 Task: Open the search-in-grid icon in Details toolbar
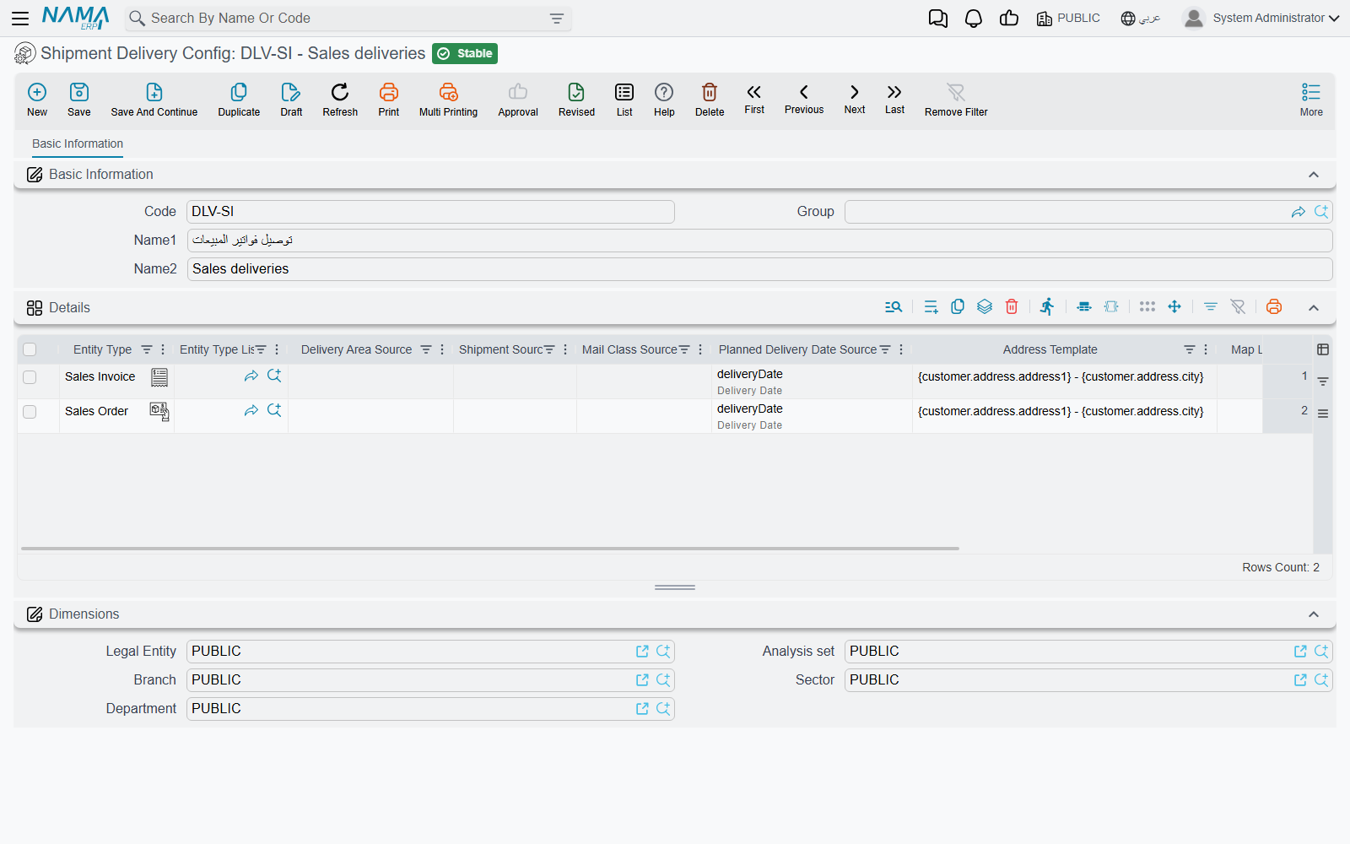pos(894,307)
